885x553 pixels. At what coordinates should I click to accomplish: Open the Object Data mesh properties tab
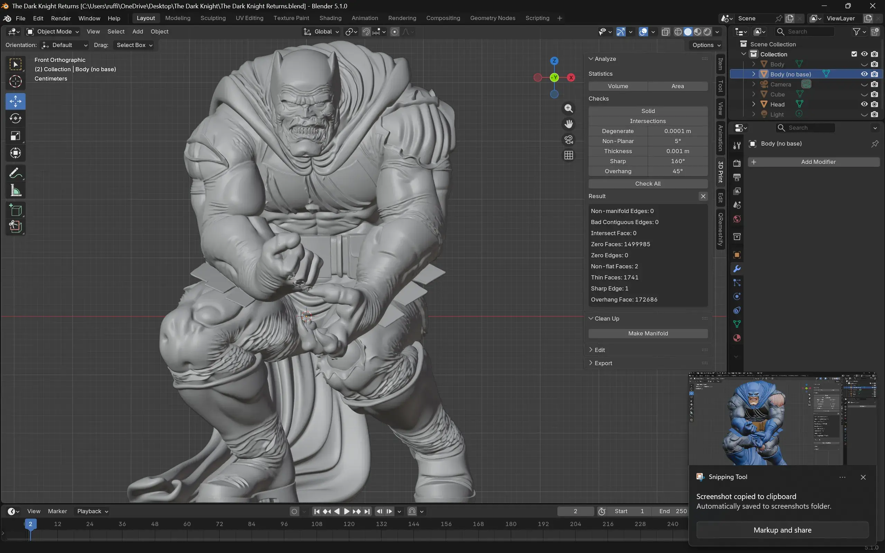click(737, 324)
